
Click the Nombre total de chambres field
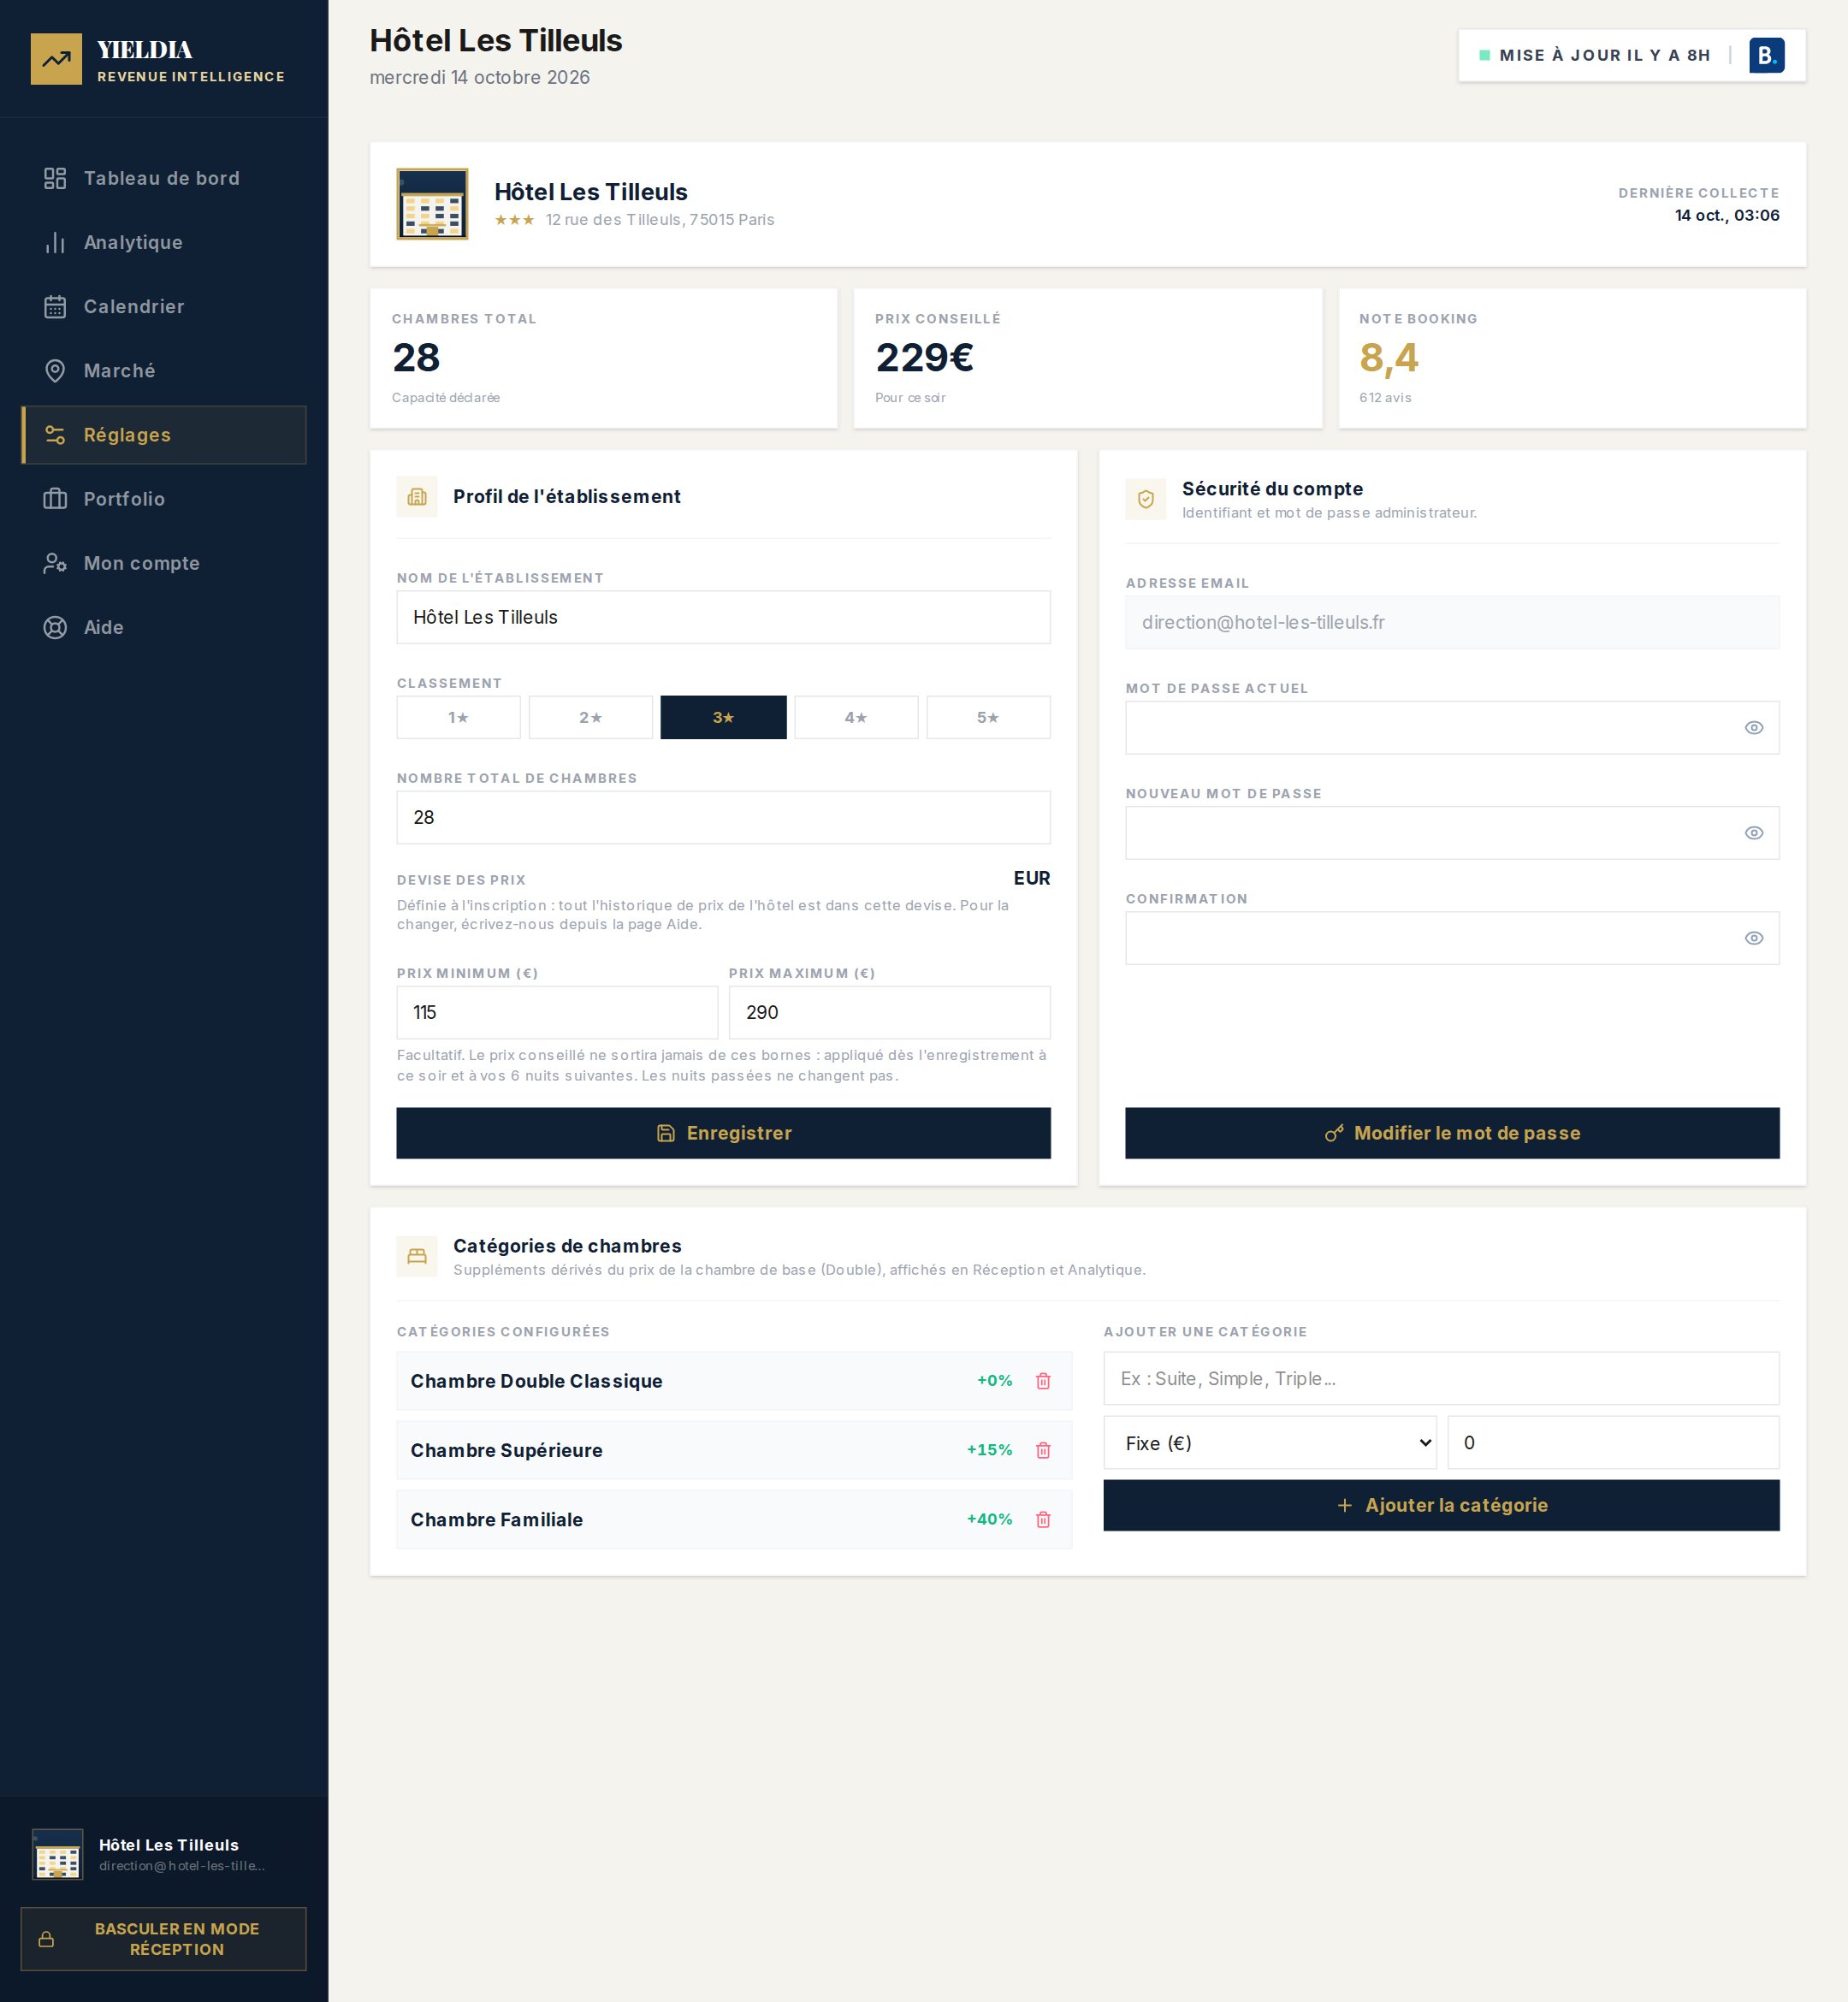[723, 817]
